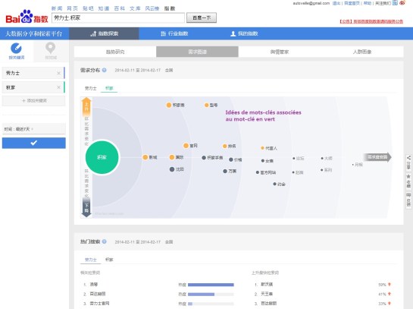Open the 行业指数 navigation tab
The width and height of the screenshot is (413, 309).
click(x=174, y=33)
